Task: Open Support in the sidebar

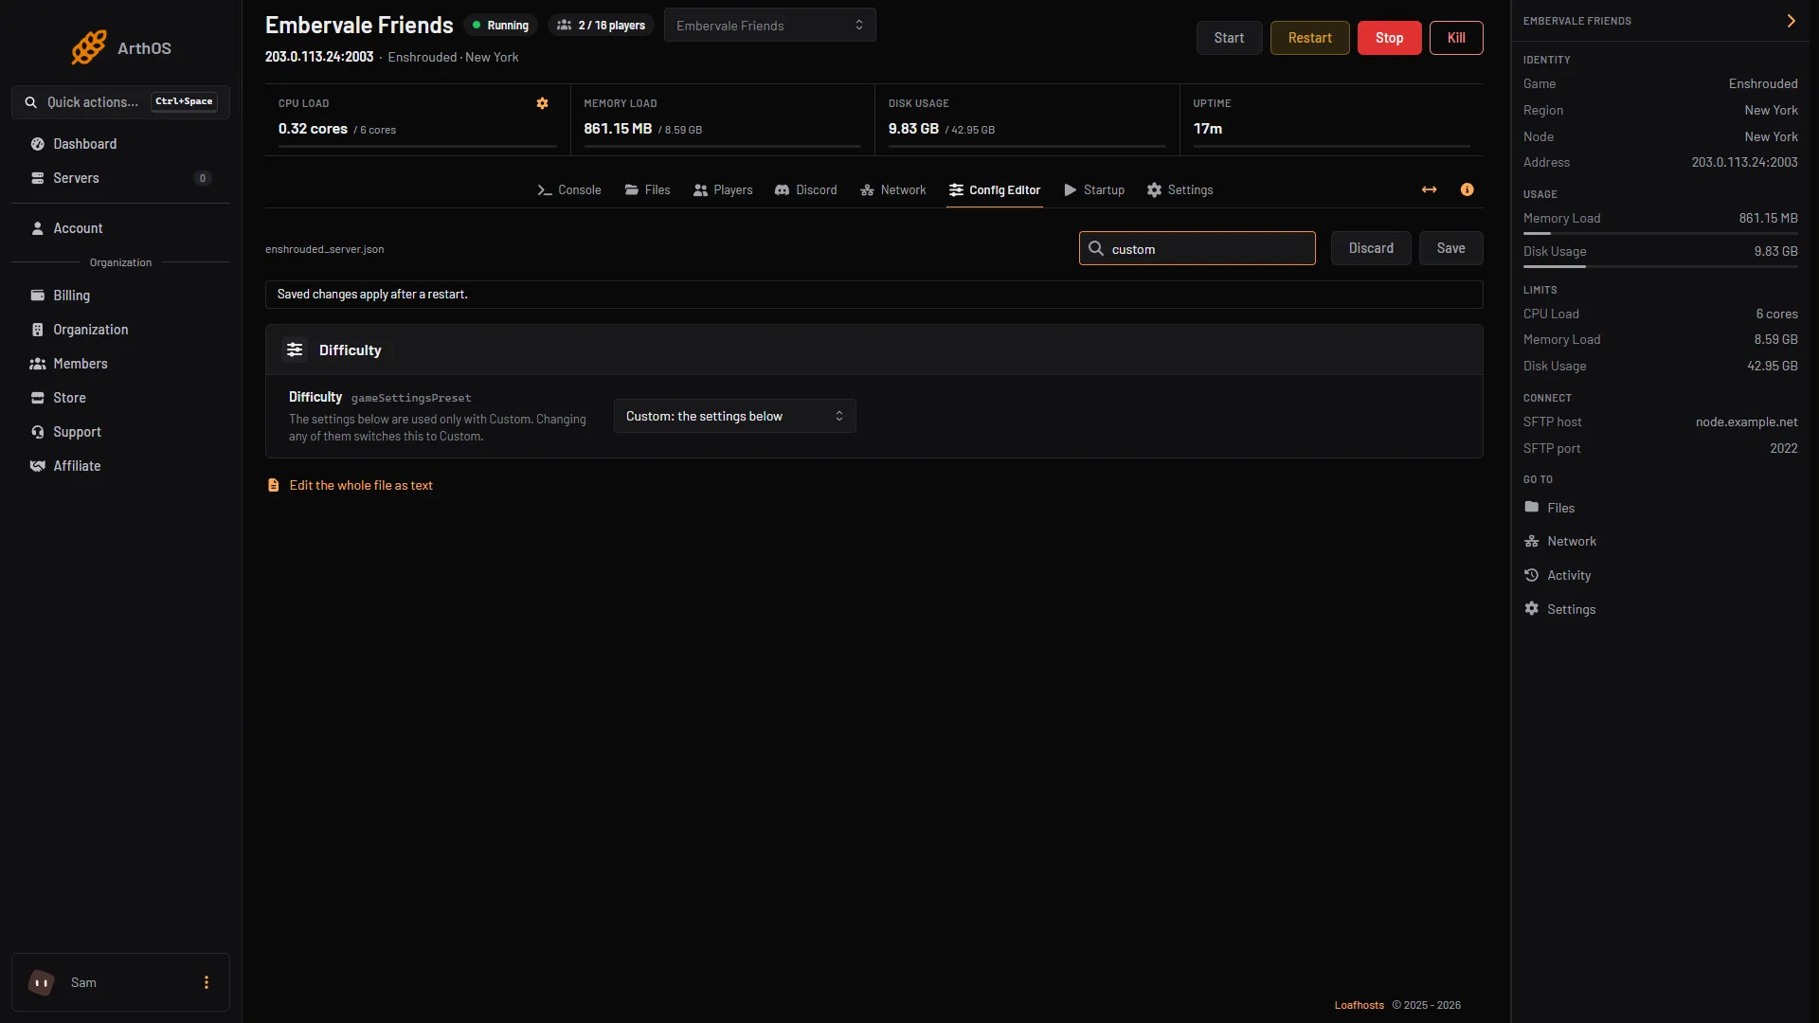Action: click(x=120, y=432)
